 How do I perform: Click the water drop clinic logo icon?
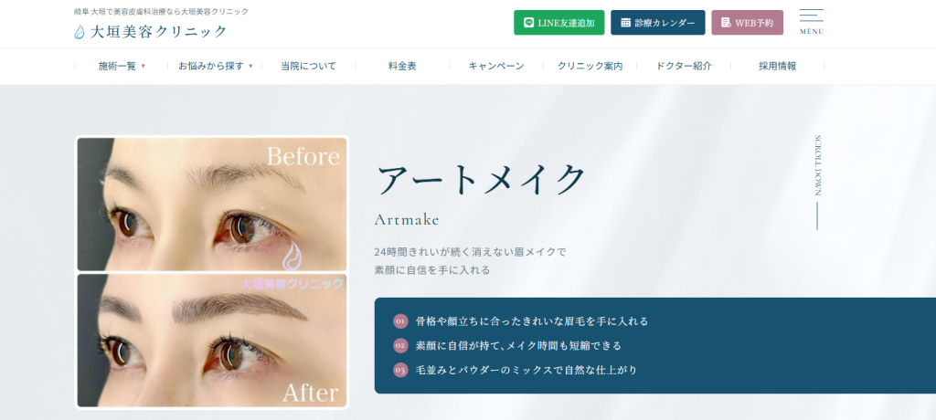point(80,32)
